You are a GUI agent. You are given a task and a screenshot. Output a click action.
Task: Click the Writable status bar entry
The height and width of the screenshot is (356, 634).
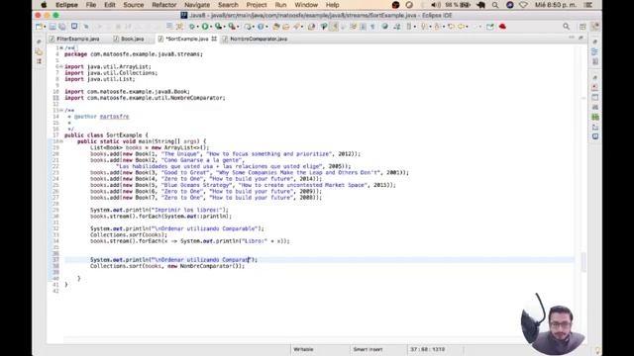[303, 349]
